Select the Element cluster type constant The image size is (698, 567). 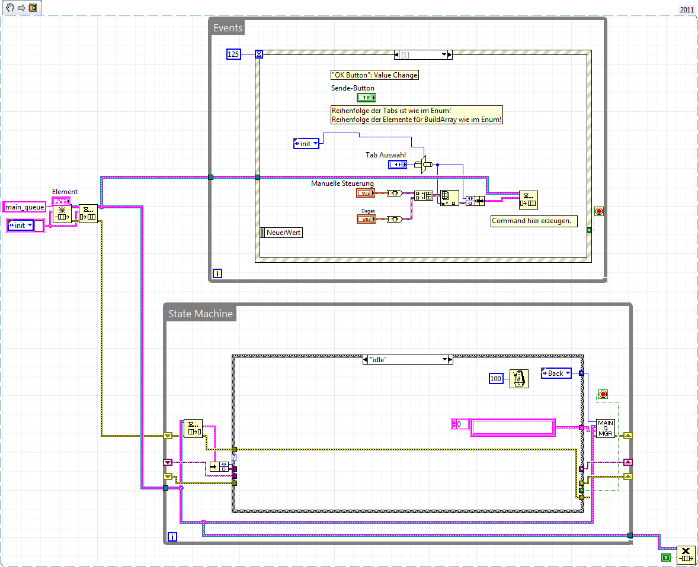click(x=60, y=201)
